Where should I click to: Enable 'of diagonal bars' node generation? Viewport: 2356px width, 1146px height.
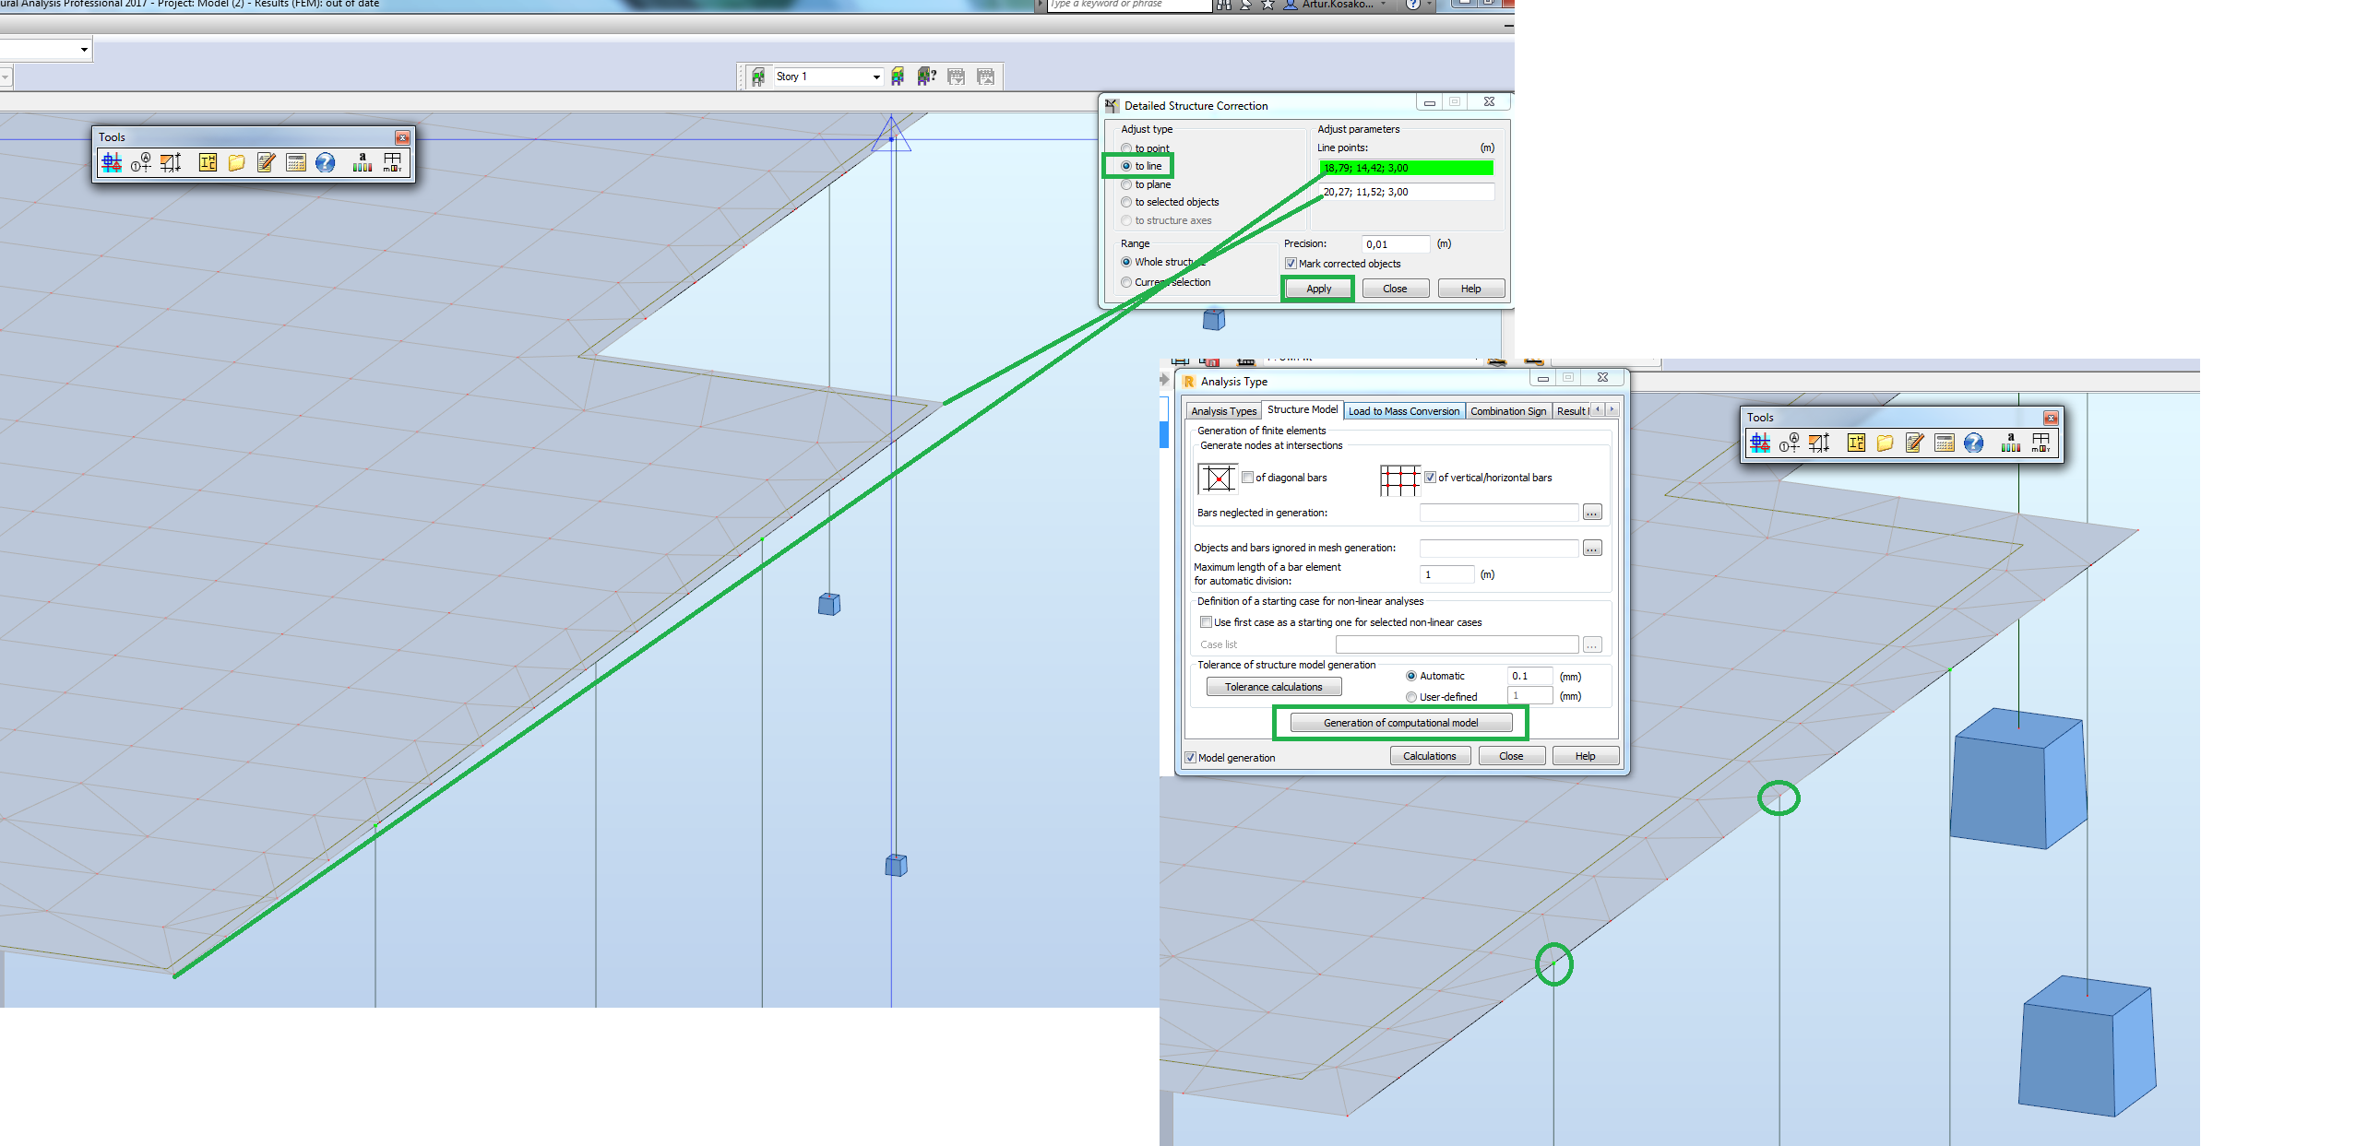pos(1248,477)
